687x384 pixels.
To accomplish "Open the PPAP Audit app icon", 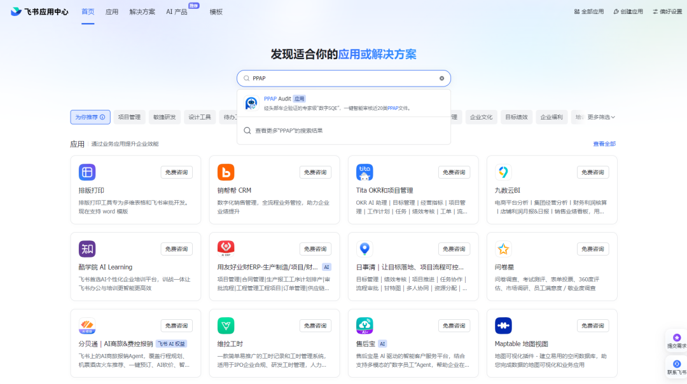I will 251,104.
